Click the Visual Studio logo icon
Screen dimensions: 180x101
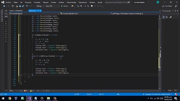pos(3,2)
